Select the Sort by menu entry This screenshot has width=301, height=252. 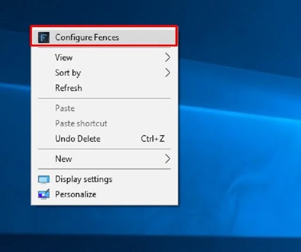(x=104, y=73)
